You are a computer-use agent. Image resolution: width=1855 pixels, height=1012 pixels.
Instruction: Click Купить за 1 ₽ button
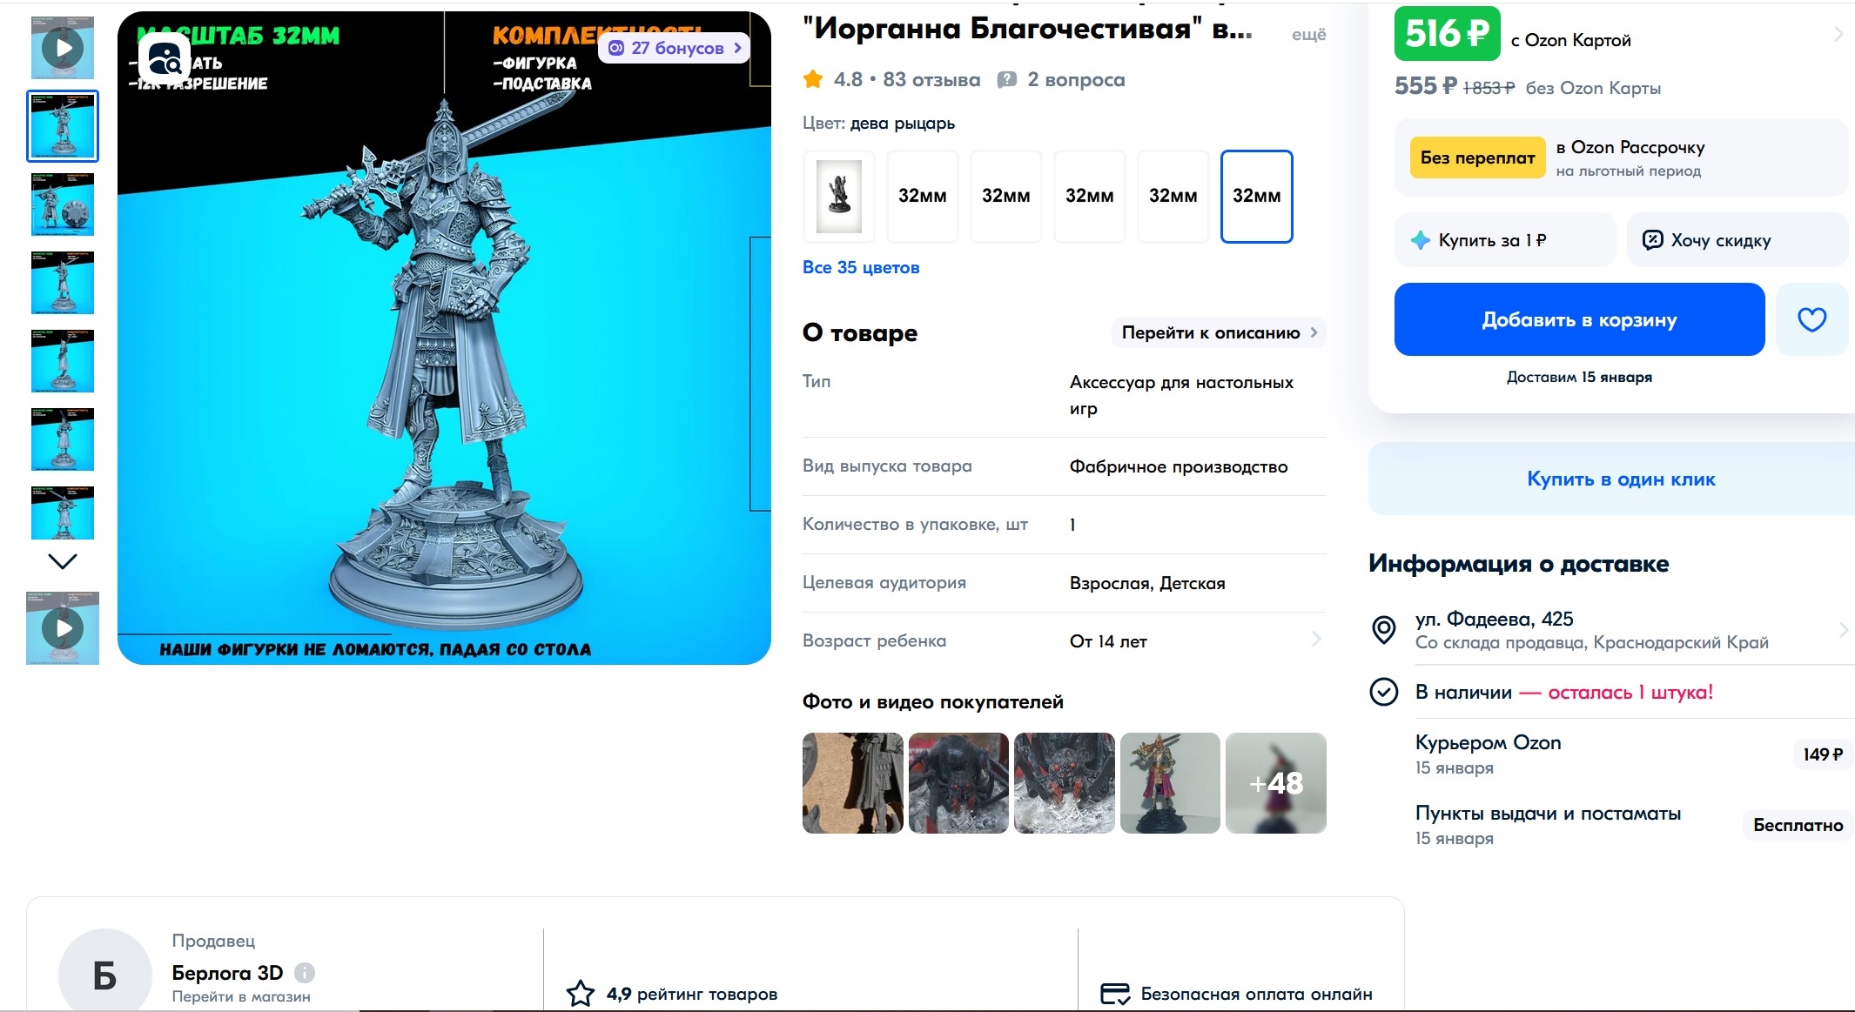(1505, 240)
